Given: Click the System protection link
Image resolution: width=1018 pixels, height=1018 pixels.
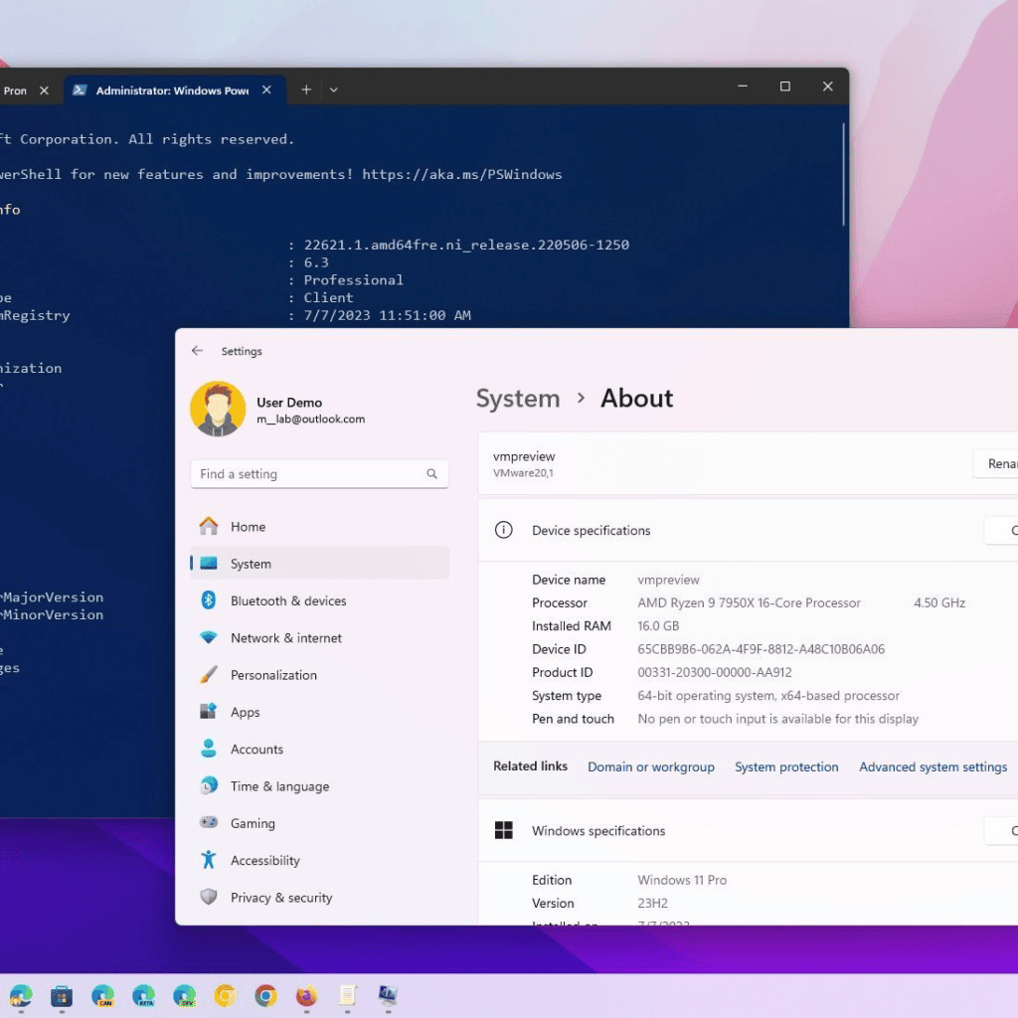Looking at the screenshot, I should (x=786, y=766).
